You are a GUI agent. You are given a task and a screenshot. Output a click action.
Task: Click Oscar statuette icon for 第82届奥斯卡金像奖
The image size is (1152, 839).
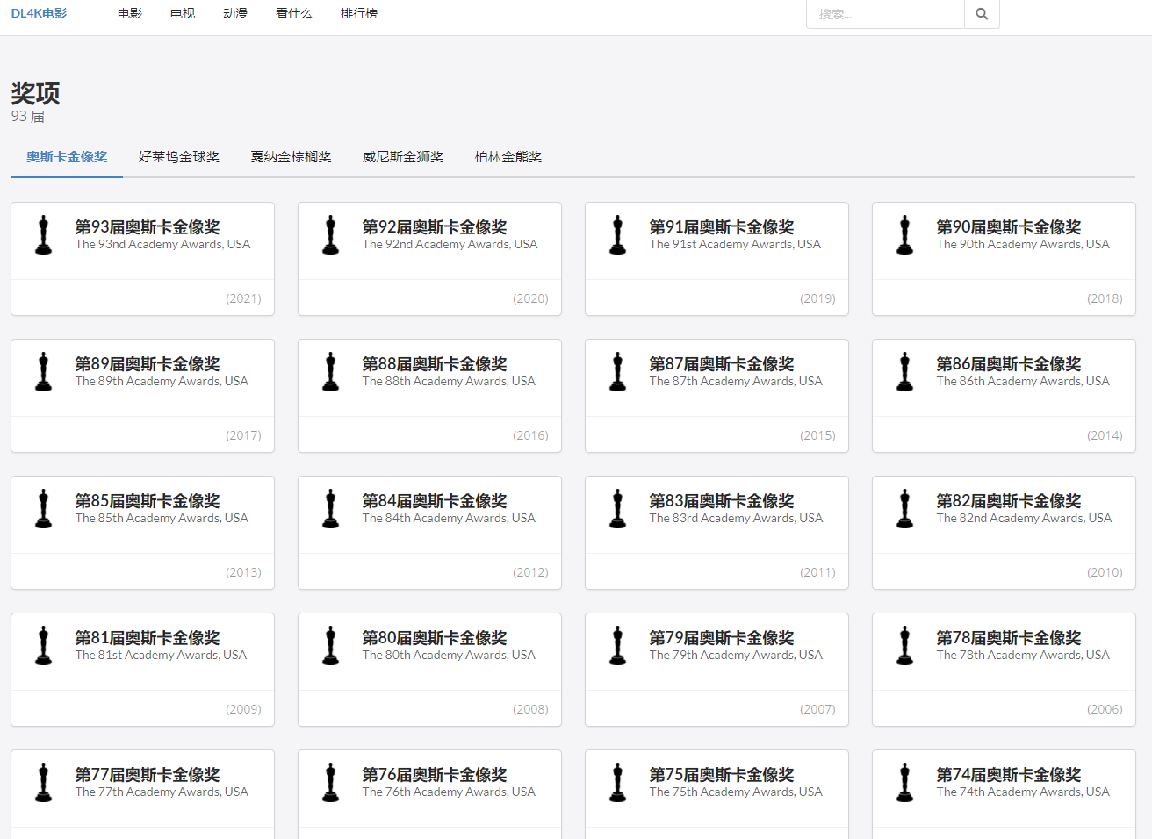point(904,509)
